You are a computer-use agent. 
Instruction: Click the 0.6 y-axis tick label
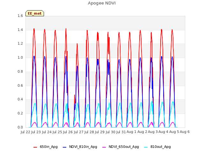tap(20, 85)
